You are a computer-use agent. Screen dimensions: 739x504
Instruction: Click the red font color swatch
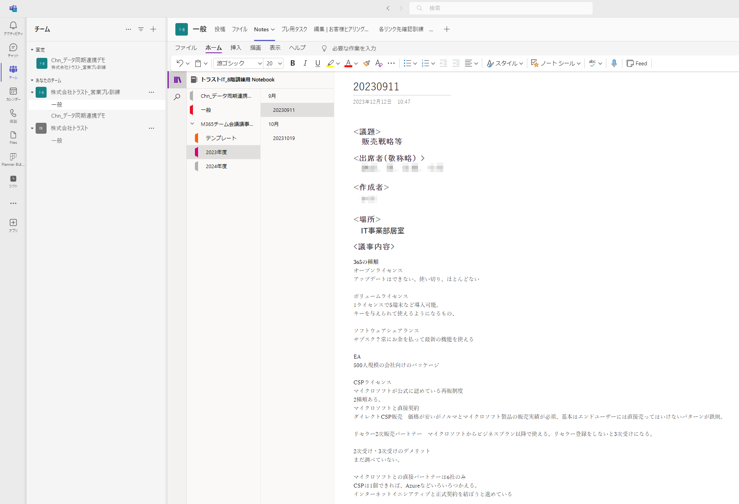tap(348, 63)
